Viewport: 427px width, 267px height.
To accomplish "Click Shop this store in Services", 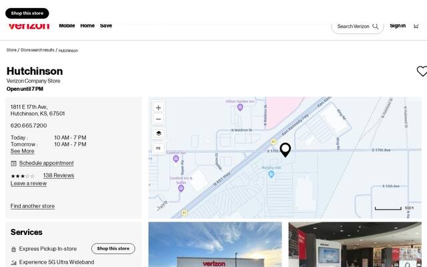I will coord(113,248).
